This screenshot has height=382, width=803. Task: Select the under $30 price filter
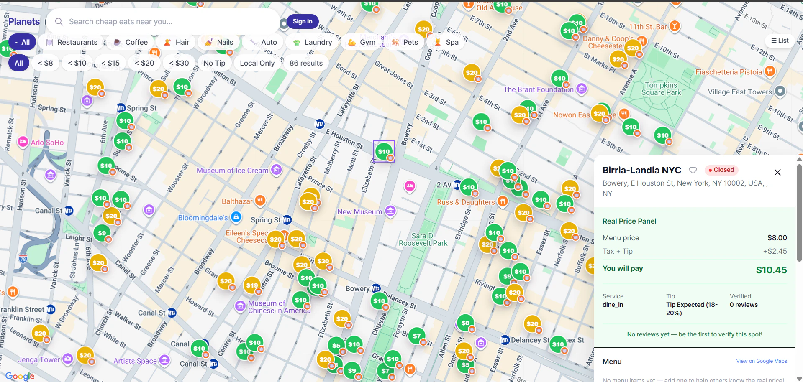pos(179,63)
